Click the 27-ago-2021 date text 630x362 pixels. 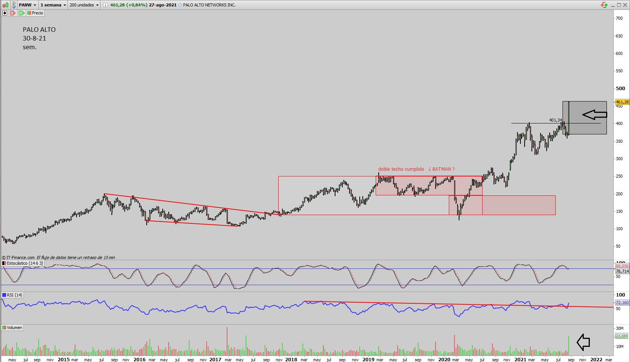click(163, 5)
